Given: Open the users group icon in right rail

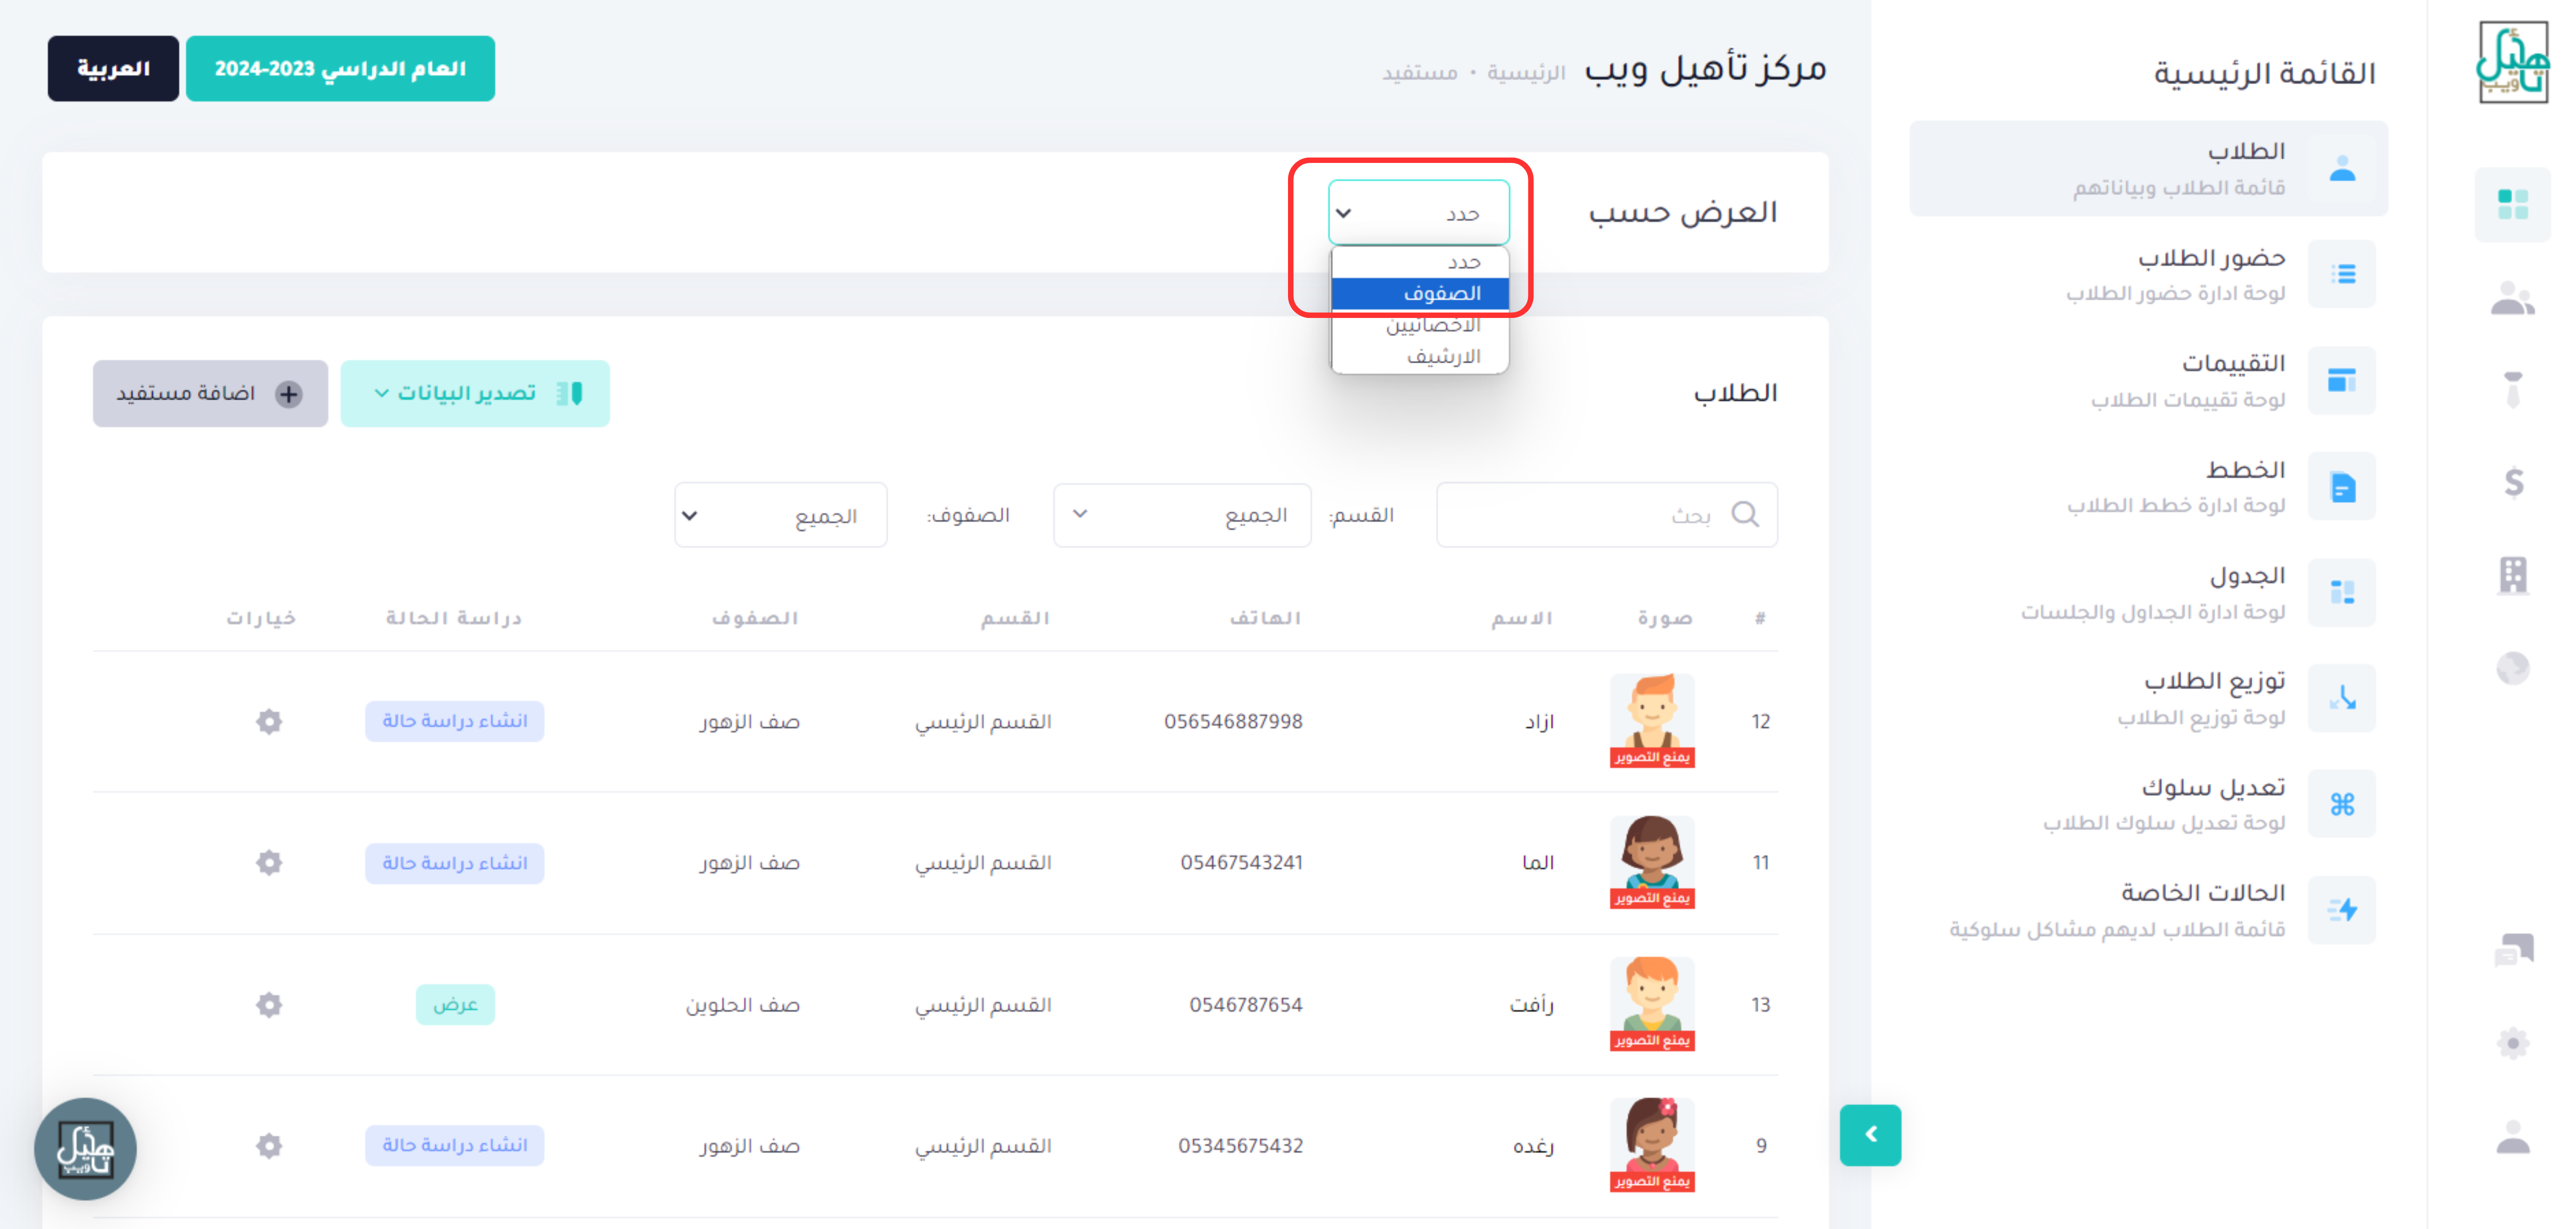Looking at the screenshot, I should tap(2512, 298).
